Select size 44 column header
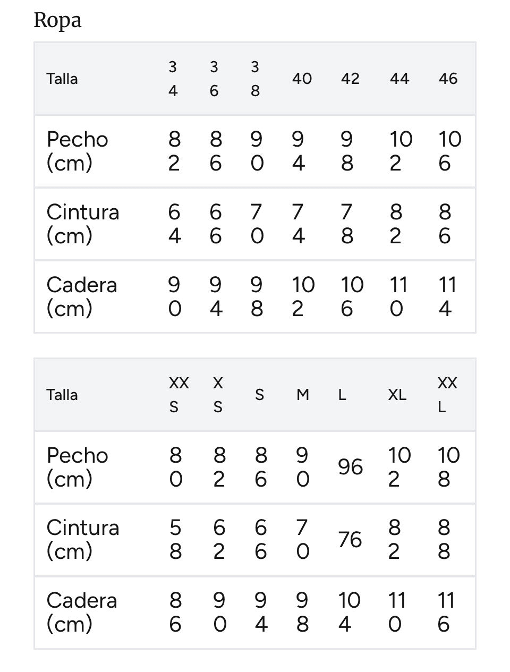The width and height of the screenshot is (510, 672). (x=399, y=79)
